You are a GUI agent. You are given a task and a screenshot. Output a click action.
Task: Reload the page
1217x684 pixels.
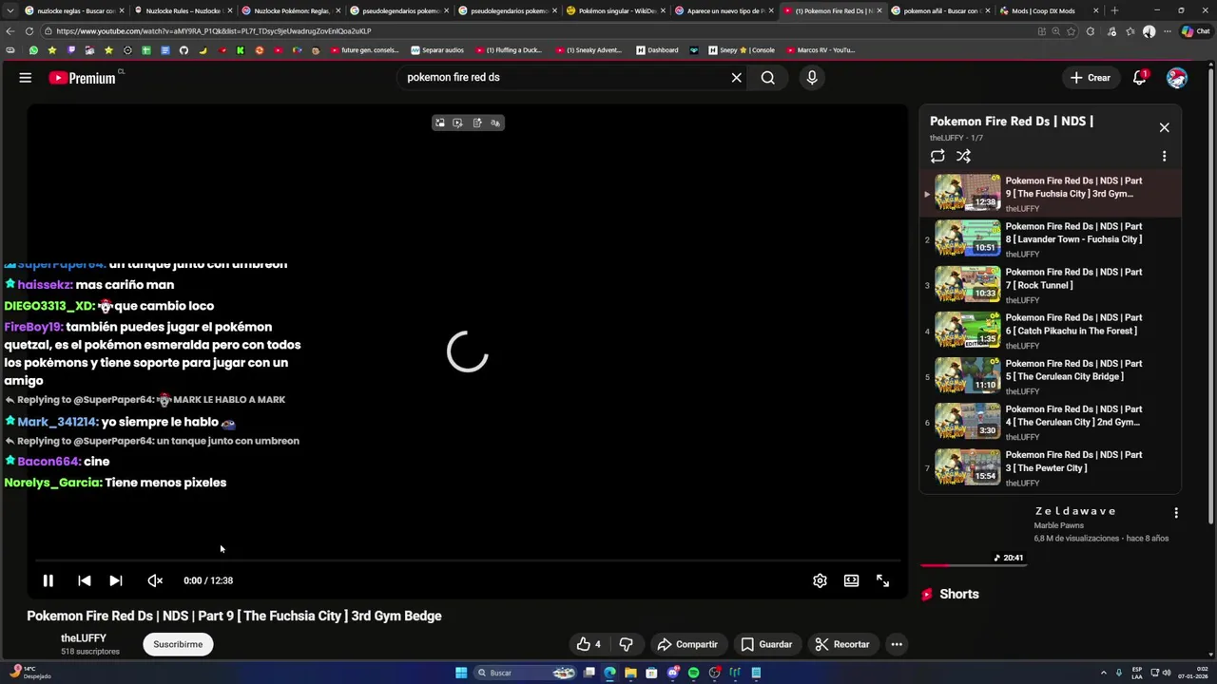pyautogui.click(x=29, y=31)
